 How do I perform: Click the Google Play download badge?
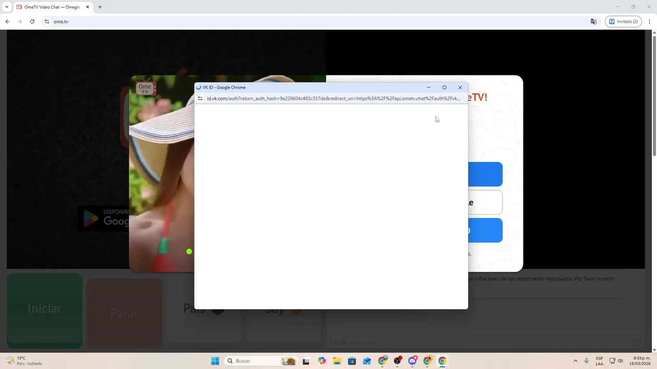103,218
